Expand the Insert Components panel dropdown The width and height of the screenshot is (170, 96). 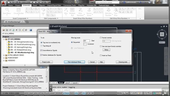28,18
